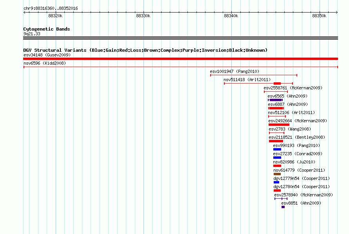Screen dimensions: 349x234
Task: Select the red nsv820986 loss bar
Action: click(277, 166)
